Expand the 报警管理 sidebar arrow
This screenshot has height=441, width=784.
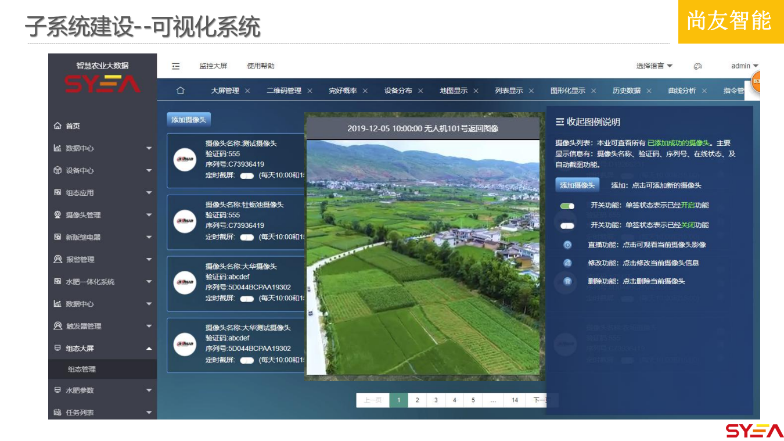[149, 260]
